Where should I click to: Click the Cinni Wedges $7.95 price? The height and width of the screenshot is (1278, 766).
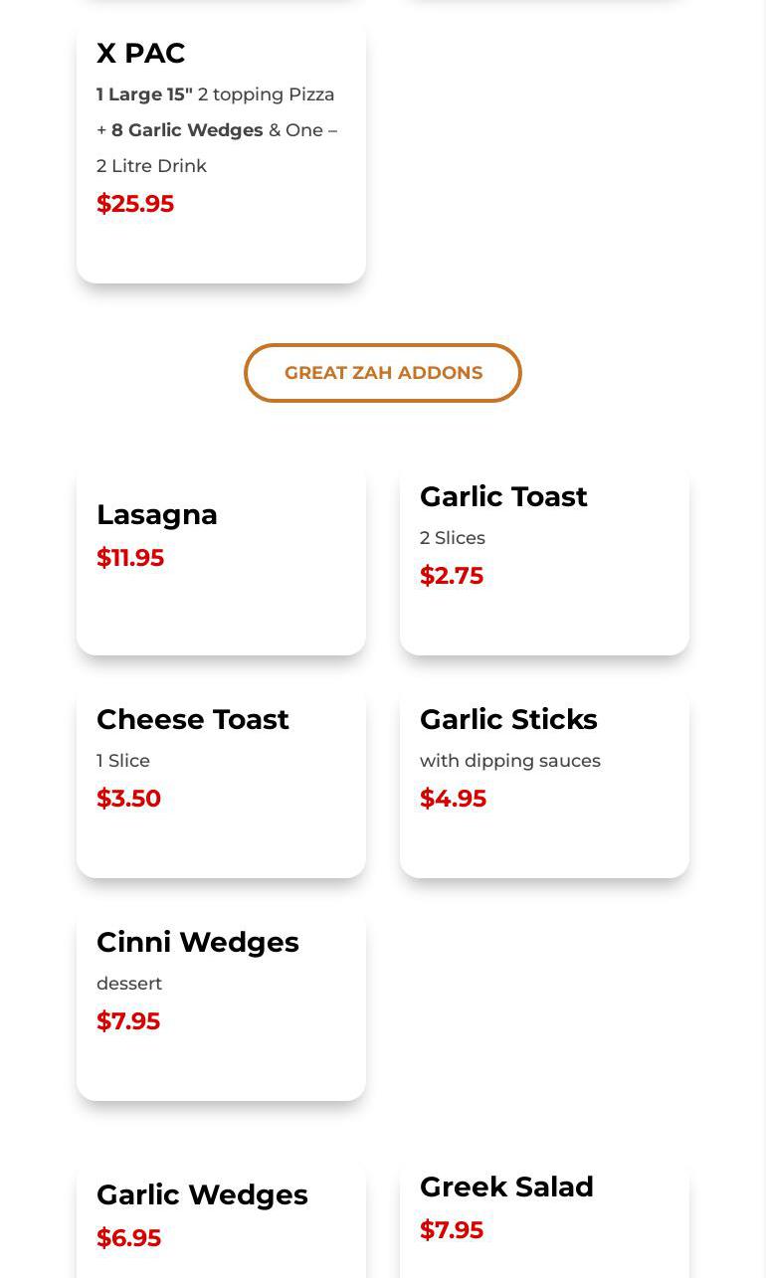(128, 1021)
